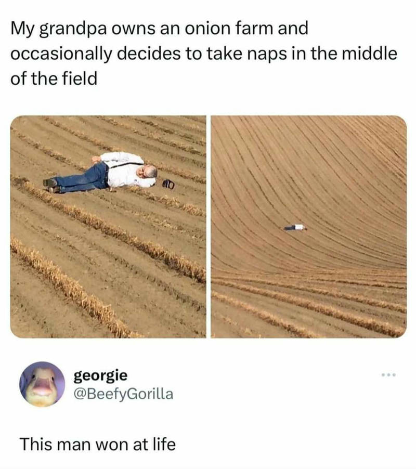Screen dimensions: 416x469
Task: Click the "My grandpa owns" first line
Action: 159,28
